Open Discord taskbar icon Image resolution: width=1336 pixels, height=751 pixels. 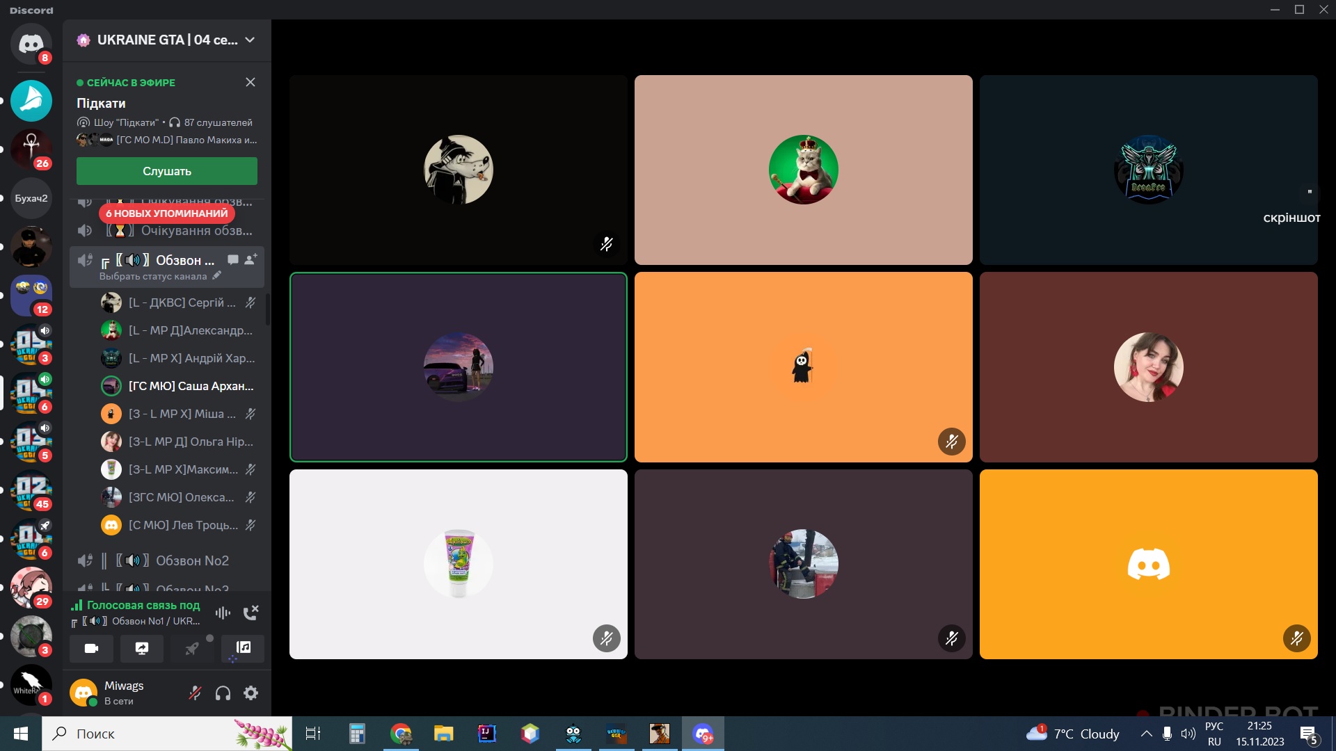(x=703, y=734)
